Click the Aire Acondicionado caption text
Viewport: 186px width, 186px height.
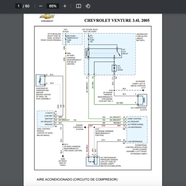(x=77, y=179)
